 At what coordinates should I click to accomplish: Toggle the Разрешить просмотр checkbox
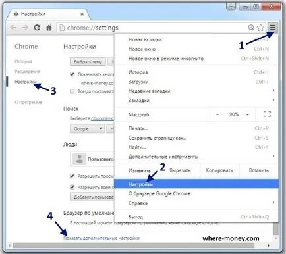[x=72, y=176]
